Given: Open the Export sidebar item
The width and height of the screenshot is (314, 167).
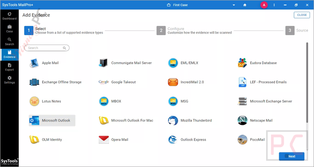Looking at the screenshot, I should click(x=9, y=67).
